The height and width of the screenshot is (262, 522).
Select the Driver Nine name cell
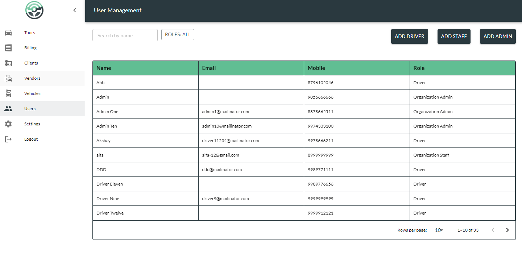pos(145,199)
